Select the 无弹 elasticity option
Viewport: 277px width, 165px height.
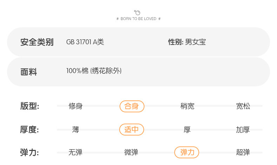(75, 152)
